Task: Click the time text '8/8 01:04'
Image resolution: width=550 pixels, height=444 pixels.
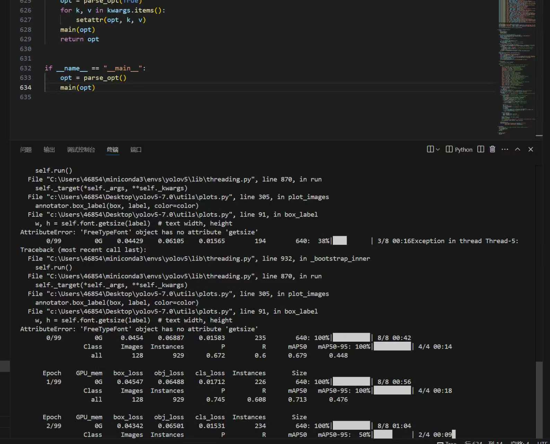Action: click(394, 426)
